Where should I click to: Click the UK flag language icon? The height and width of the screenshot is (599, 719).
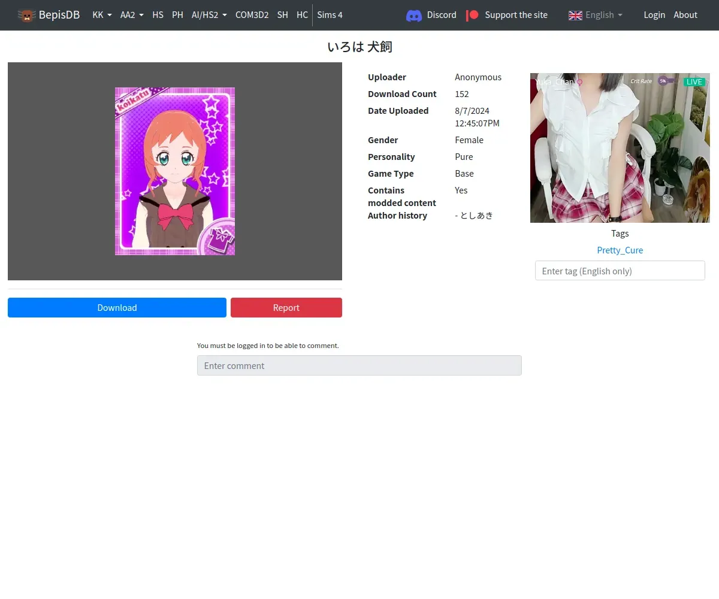(x=575, y=15)
